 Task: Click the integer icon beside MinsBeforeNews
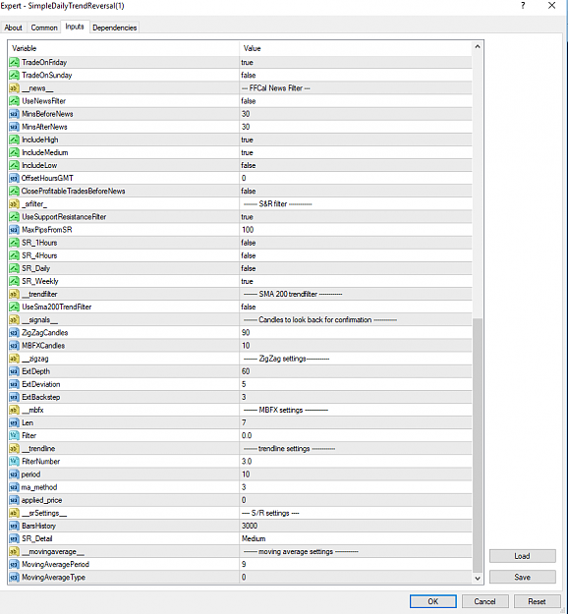click(x=14, y=114)
